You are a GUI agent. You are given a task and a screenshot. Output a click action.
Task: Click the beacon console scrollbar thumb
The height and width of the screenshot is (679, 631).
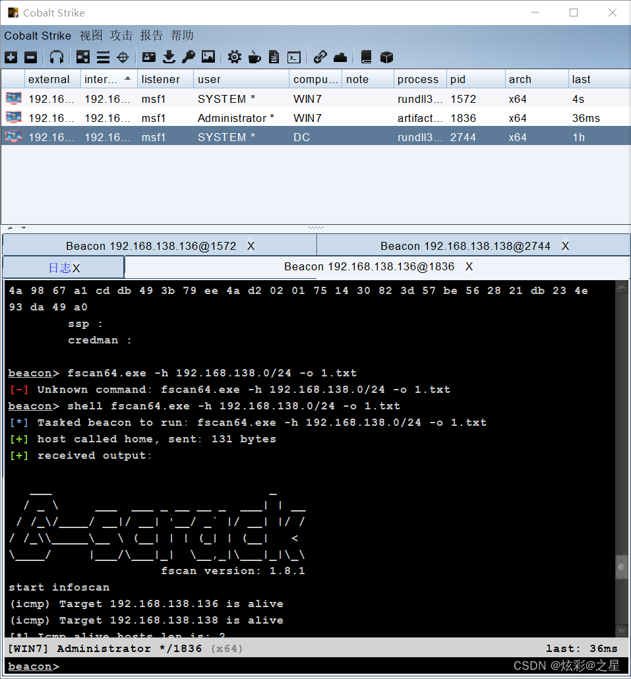tap(622, 566)
